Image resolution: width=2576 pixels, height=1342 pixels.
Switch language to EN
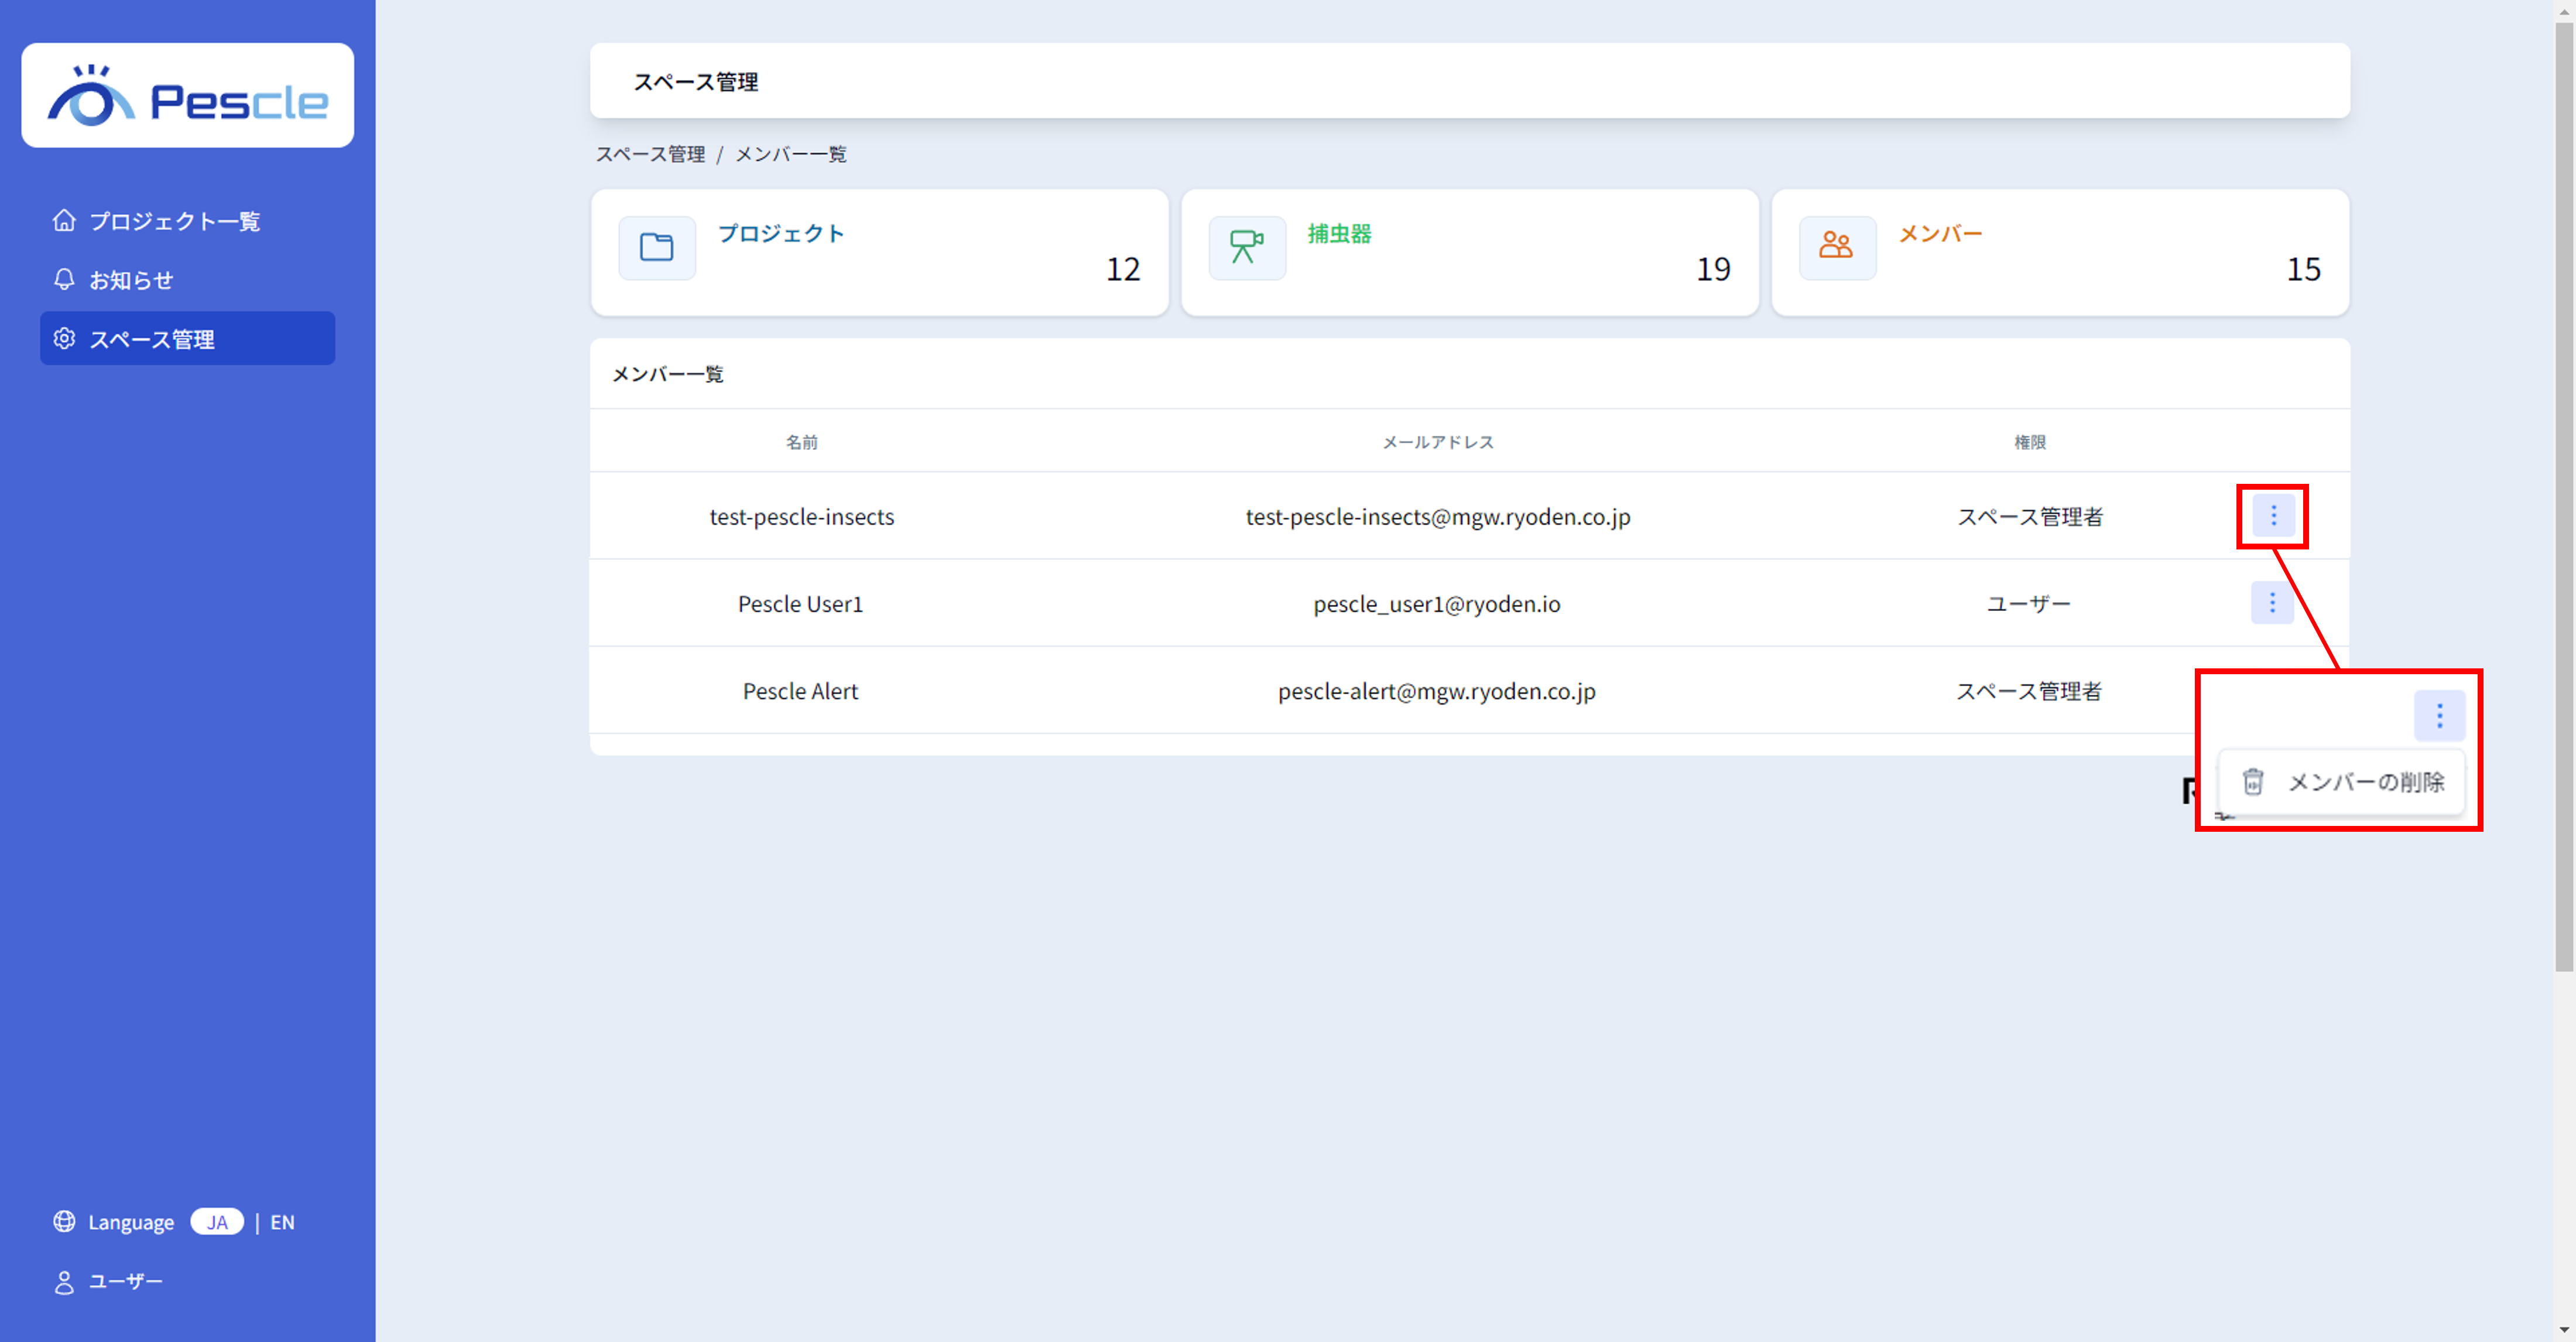coord(282,1222)
